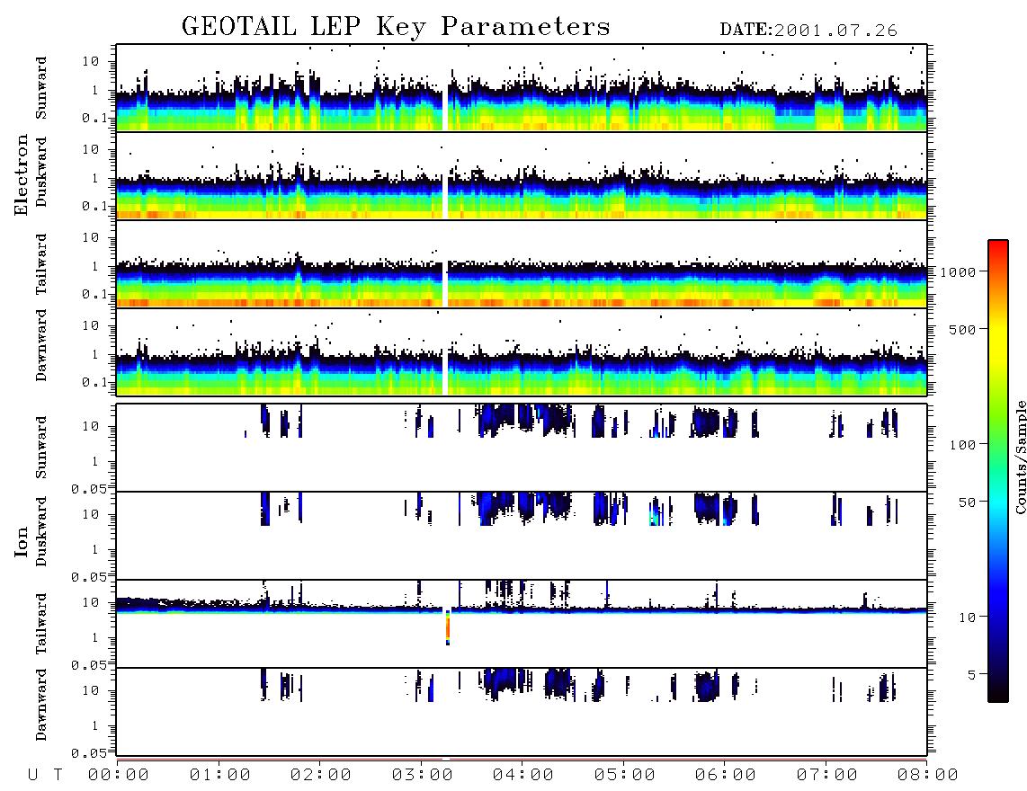Viewport: 1027px width, 791px height.
Task: Click the 08:00 time tick label
Action: coord(928,776)
